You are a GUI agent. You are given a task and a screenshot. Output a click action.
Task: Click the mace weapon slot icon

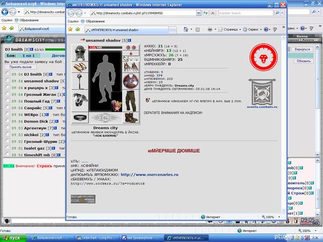pos(80,81)
